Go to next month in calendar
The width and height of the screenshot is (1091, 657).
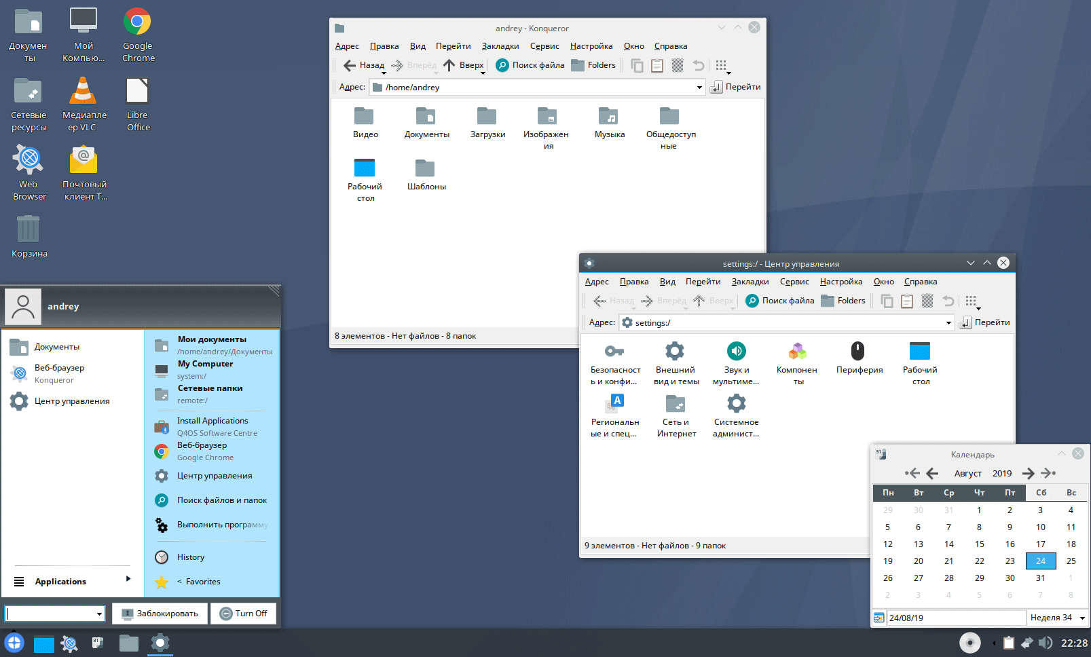point(1028,473)
